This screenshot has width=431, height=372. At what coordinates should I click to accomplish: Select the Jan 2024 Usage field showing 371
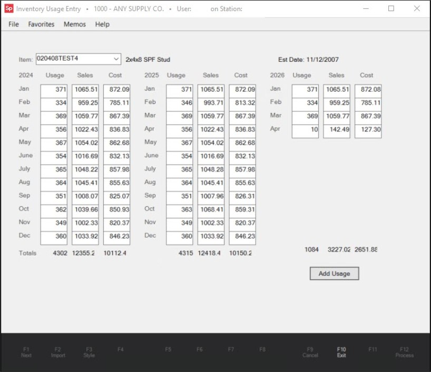click(55, 89)
